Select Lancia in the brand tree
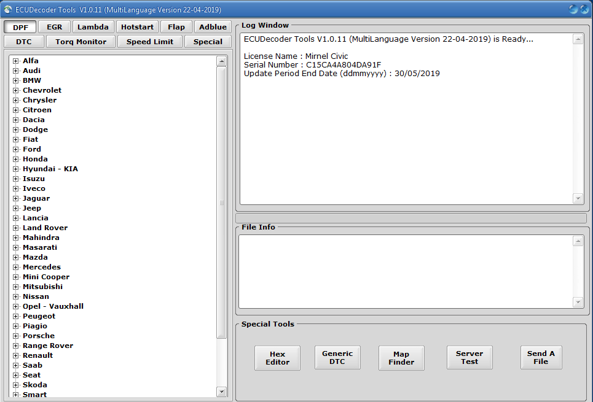593x402 pixels. click(x=36, y=218)
